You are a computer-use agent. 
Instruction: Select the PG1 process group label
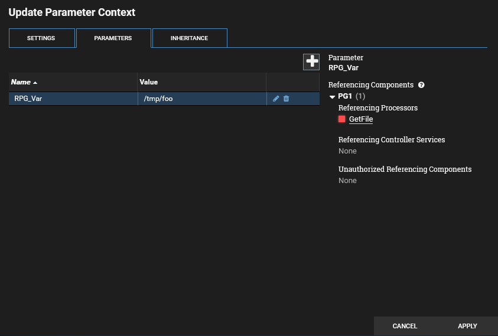pos(345,96)
